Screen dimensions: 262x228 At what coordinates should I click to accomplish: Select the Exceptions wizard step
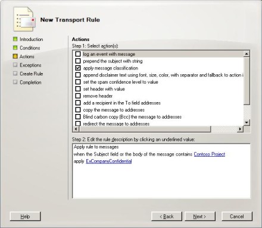pyautogui.click(x=30, y=65)
